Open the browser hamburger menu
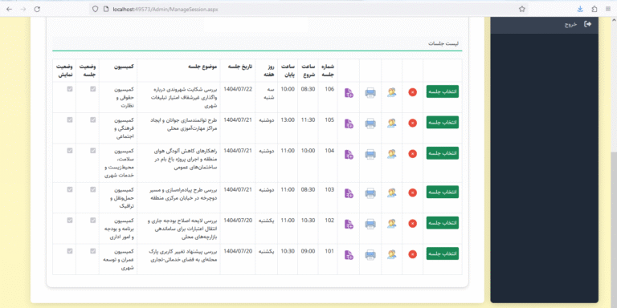Screen dimensions: 617x308 [608, 9]
